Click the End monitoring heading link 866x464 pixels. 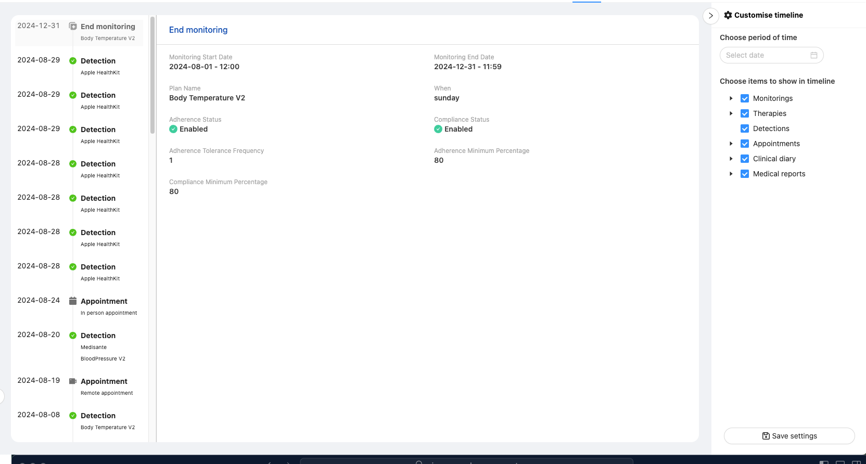[198, 30]
